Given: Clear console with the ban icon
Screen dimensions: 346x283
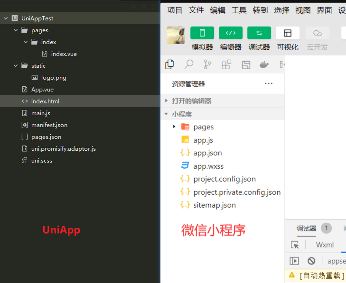Looking at the screenshot, I should [x=311, y=261].
